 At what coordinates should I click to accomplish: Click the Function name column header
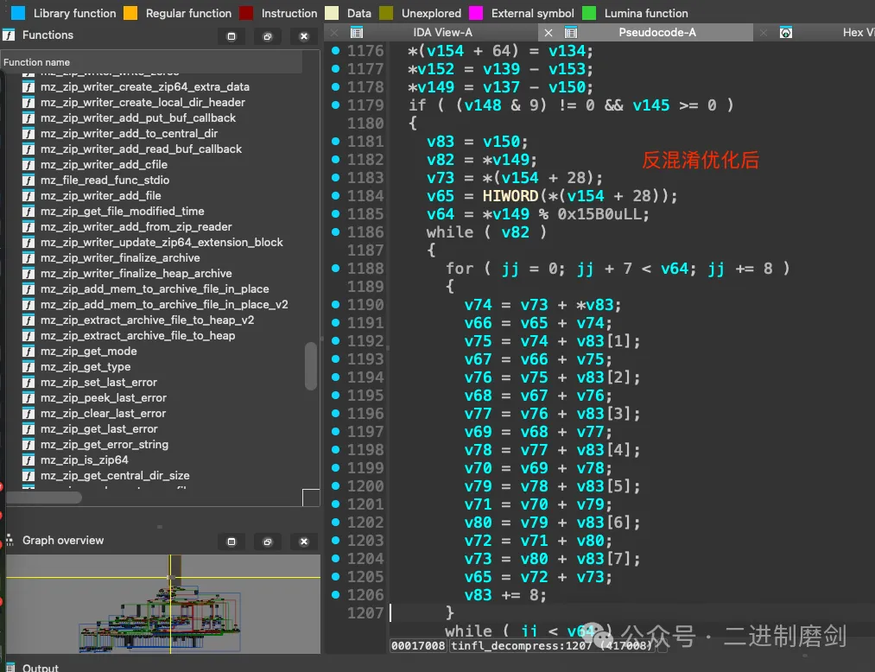coord(37,62)
